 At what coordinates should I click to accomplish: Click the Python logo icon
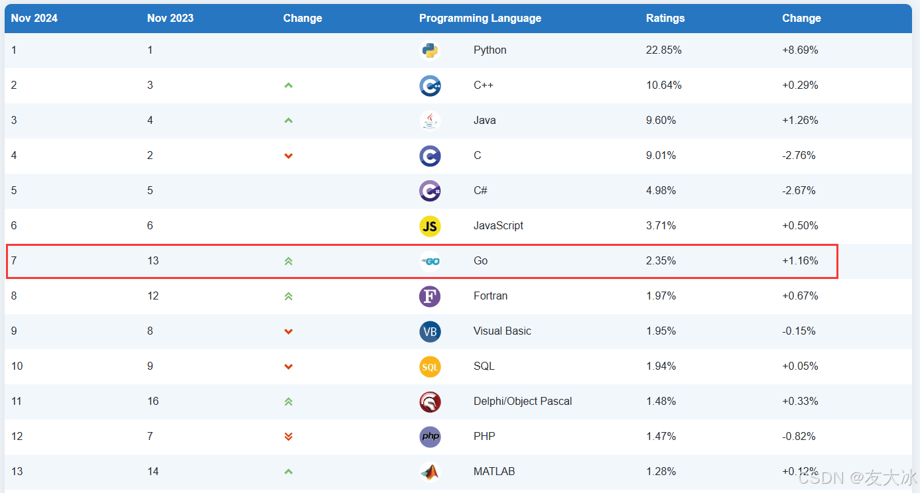coord(430,50)
